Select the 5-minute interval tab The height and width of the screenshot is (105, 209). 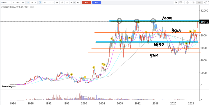[x=13, y=3]
